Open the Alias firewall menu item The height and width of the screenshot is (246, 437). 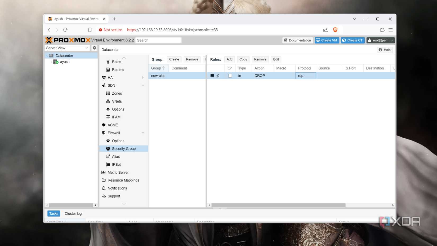116,156
